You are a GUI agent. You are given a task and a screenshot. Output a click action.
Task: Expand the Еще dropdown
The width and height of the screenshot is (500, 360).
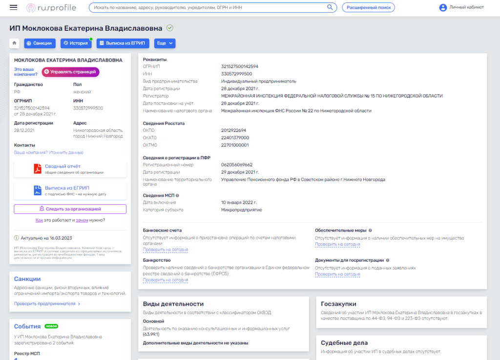tap(165, 43)
